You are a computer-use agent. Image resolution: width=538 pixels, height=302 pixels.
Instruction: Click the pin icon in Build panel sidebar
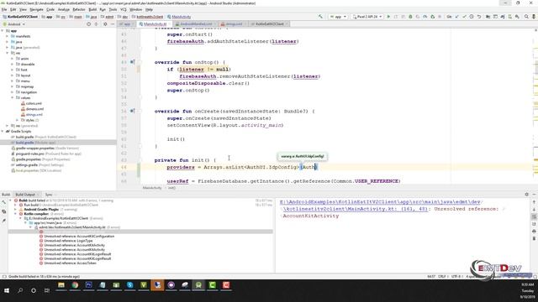(3, 221)
